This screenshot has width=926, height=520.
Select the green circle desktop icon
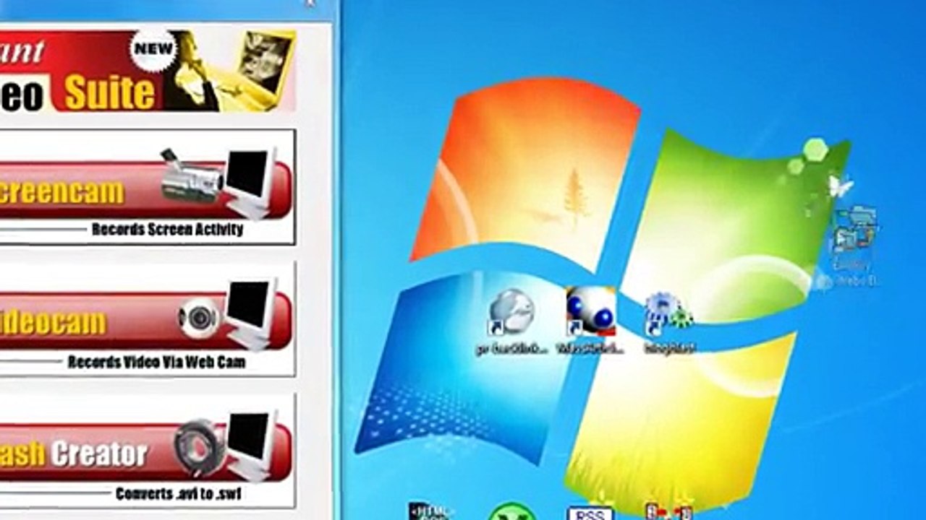pyautogui.click(x=512, y=512)
